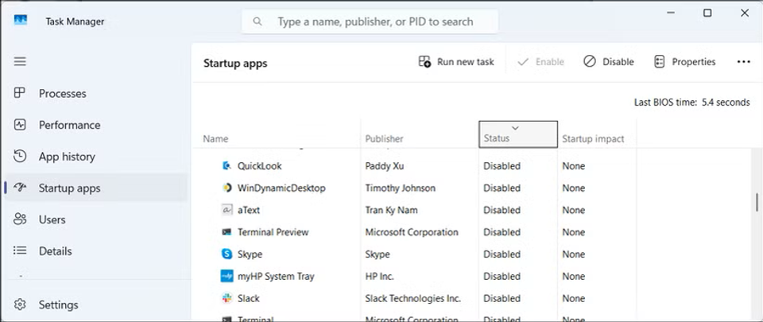Switch to the Performance page

point(96,125)
